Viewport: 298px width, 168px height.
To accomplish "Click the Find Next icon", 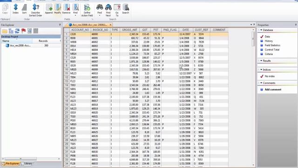I will point(108,10).
